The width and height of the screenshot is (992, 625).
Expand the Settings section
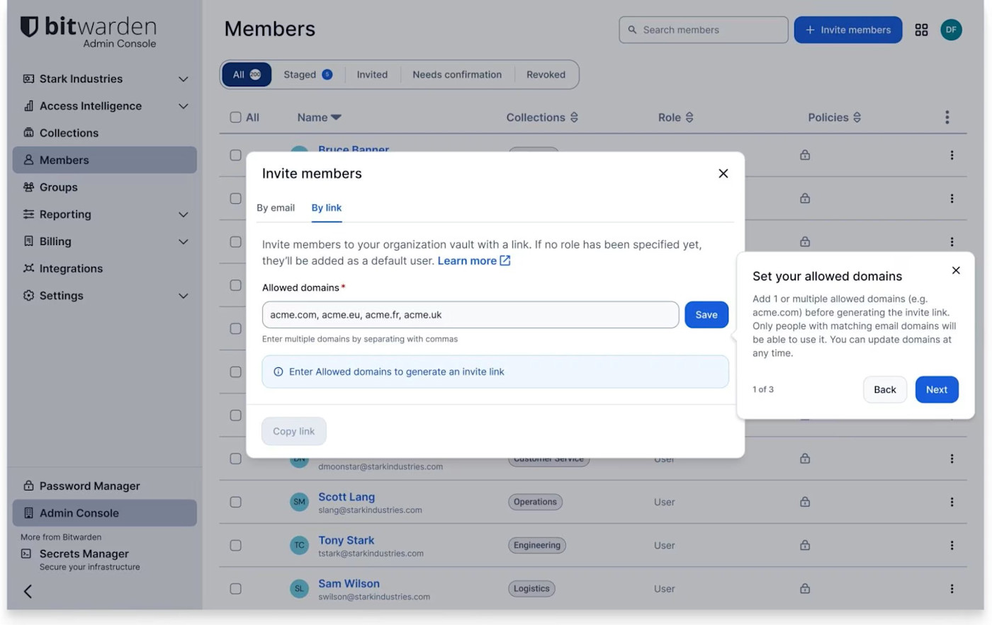pos(183,296)
